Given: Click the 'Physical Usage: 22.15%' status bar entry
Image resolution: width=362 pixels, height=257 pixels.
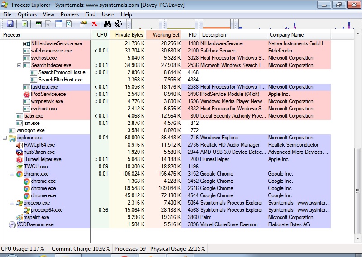Looking at the screenshot, I should 177,249.
